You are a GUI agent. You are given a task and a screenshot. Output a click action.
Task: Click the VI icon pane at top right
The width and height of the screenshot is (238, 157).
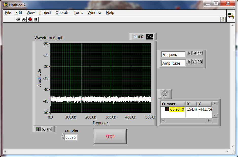pos(231,16)
